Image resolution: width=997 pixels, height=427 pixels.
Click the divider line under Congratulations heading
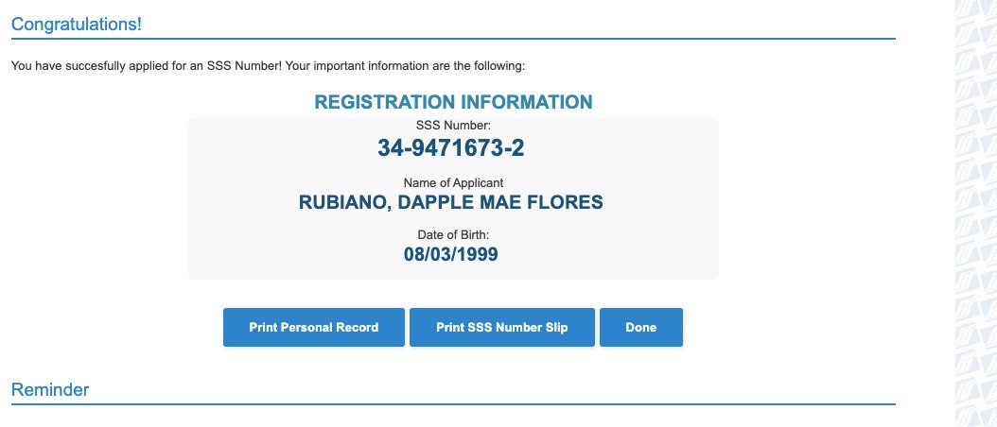point(453,39)
